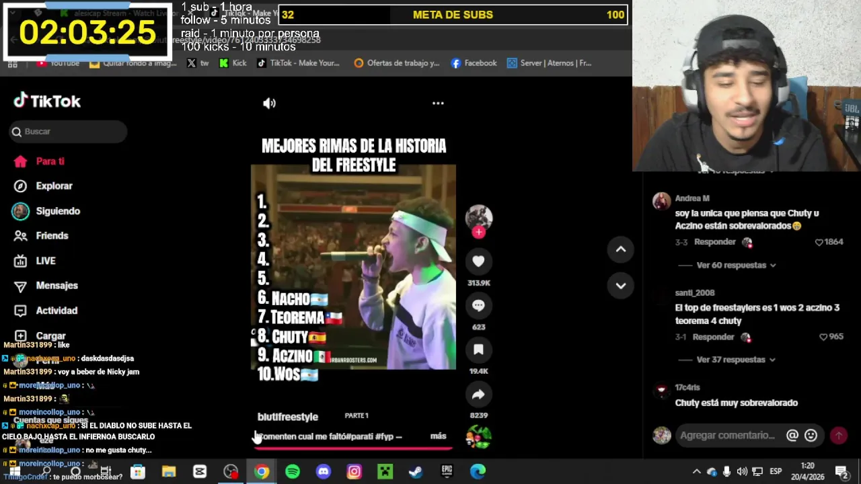The width and height of the screenshot is (861, 484).
Task: Click the Agregar comentario input field
Action: [727, 436]
